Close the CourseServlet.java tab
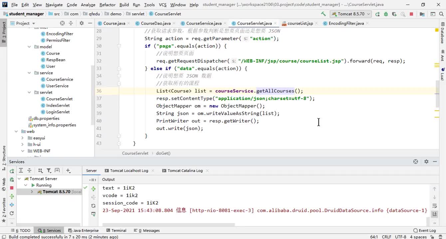446x239 pixels. [x=275, y=23]
